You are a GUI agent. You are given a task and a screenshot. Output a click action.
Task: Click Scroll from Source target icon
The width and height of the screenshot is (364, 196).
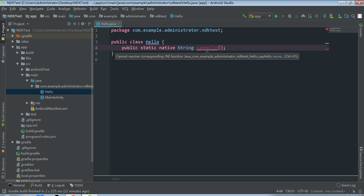(69, 24)
